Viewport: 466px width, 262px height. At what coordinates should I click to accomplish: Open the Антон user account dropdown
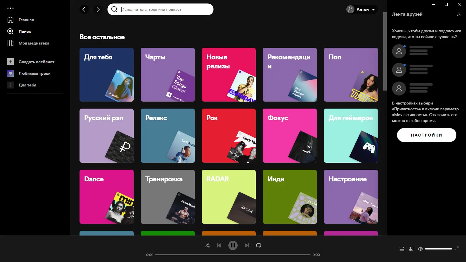[x=362, y=9]
